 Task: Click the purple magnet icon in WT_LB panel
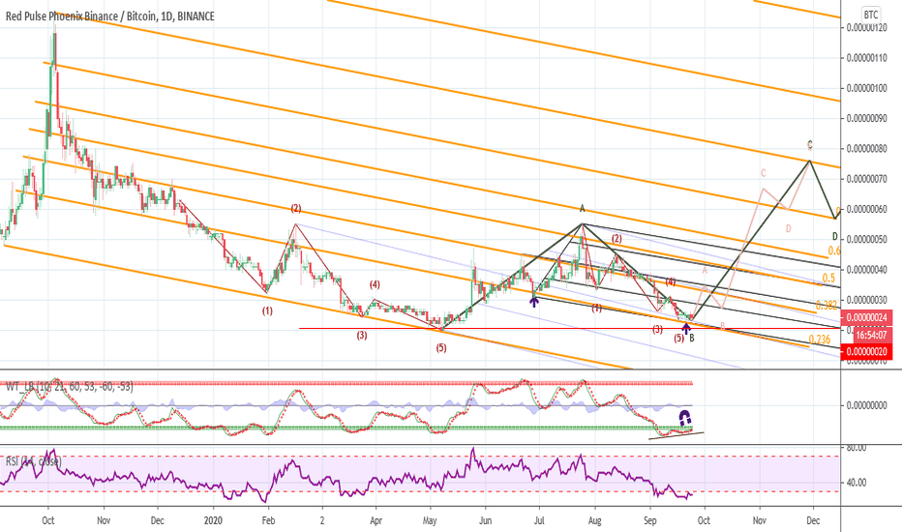(x=684, y=417)
